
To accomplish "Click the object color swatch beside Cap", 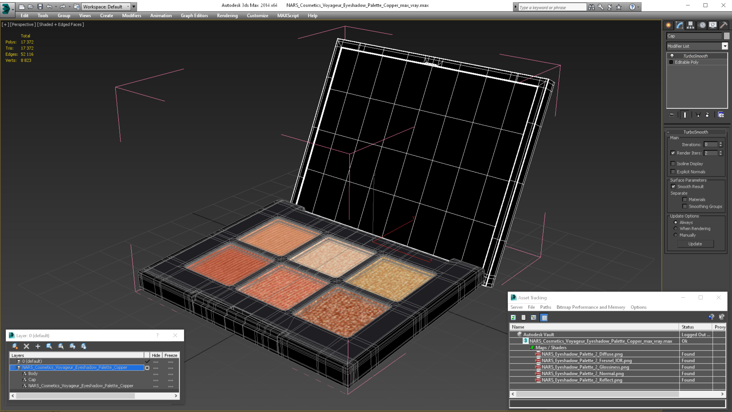I will [726, 36].
